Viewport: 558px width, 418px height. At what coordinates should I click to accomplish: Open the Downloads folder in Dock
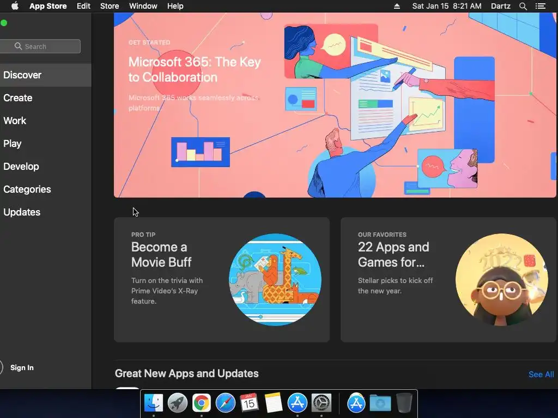click(380, 403)
